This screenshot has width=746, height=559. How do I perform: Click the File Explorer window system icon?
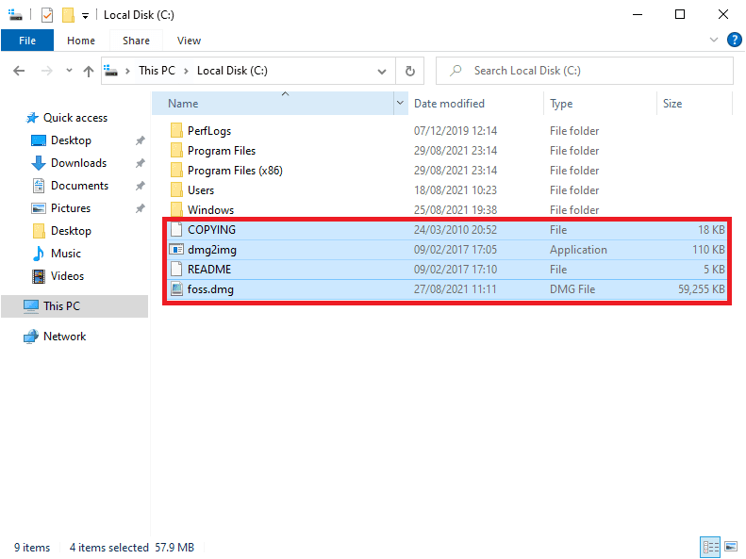(15, 15)
